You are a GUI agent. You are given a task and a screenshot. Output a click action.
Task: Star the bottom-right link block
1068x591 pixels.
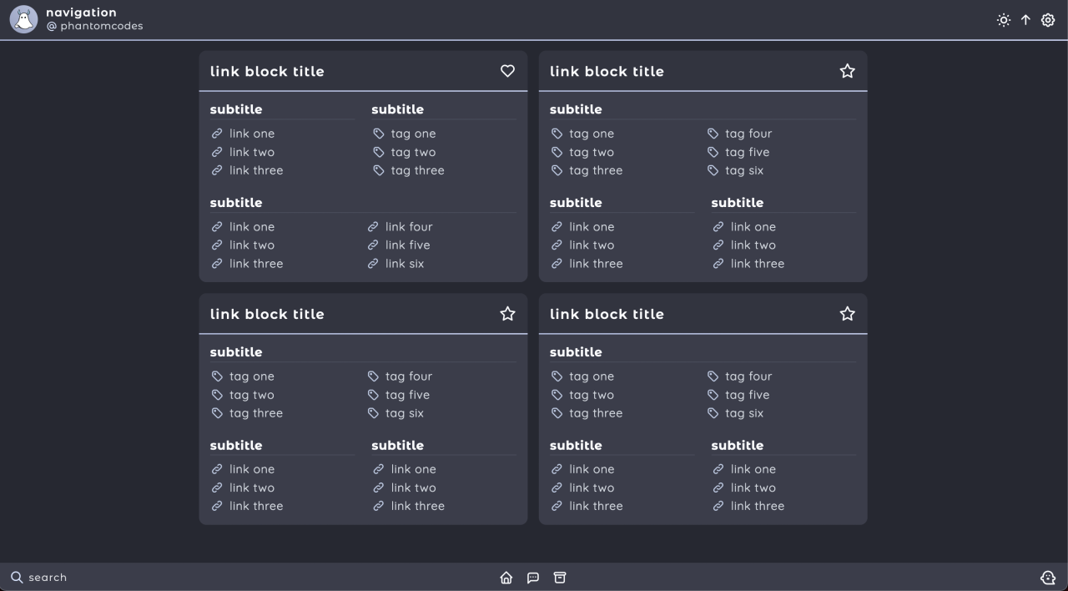(847, 314)
